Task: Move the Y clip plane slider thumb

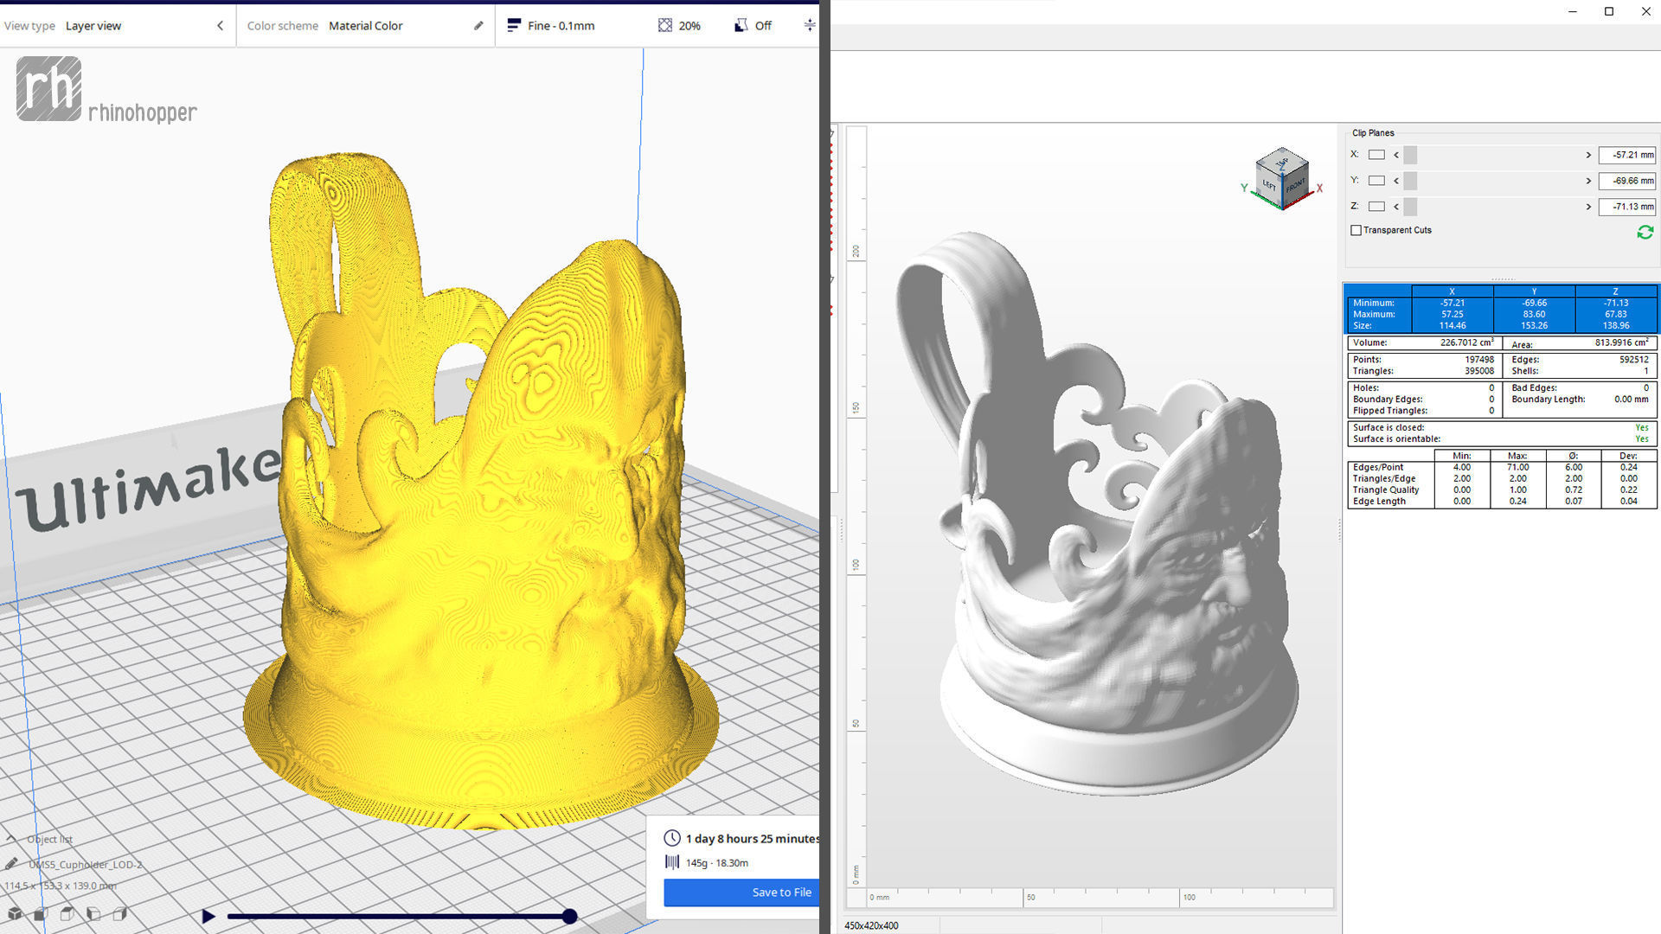Action: pyautogui.click(x=1410, y=181)
